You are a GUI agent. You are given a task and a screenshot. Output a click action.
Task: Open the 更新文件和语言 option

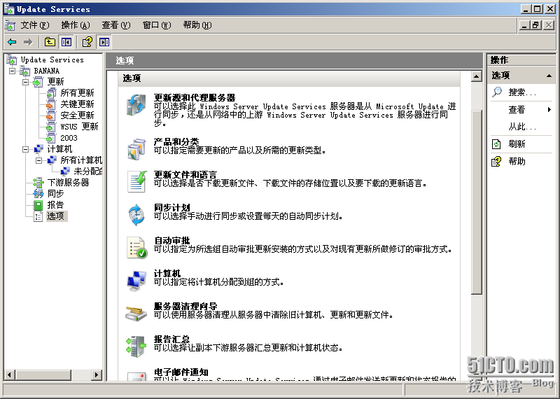[x=185, y=175]
